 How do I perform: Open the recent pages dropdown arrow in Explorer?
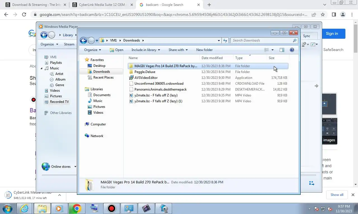pyautogui.click(x=97, y=41)
